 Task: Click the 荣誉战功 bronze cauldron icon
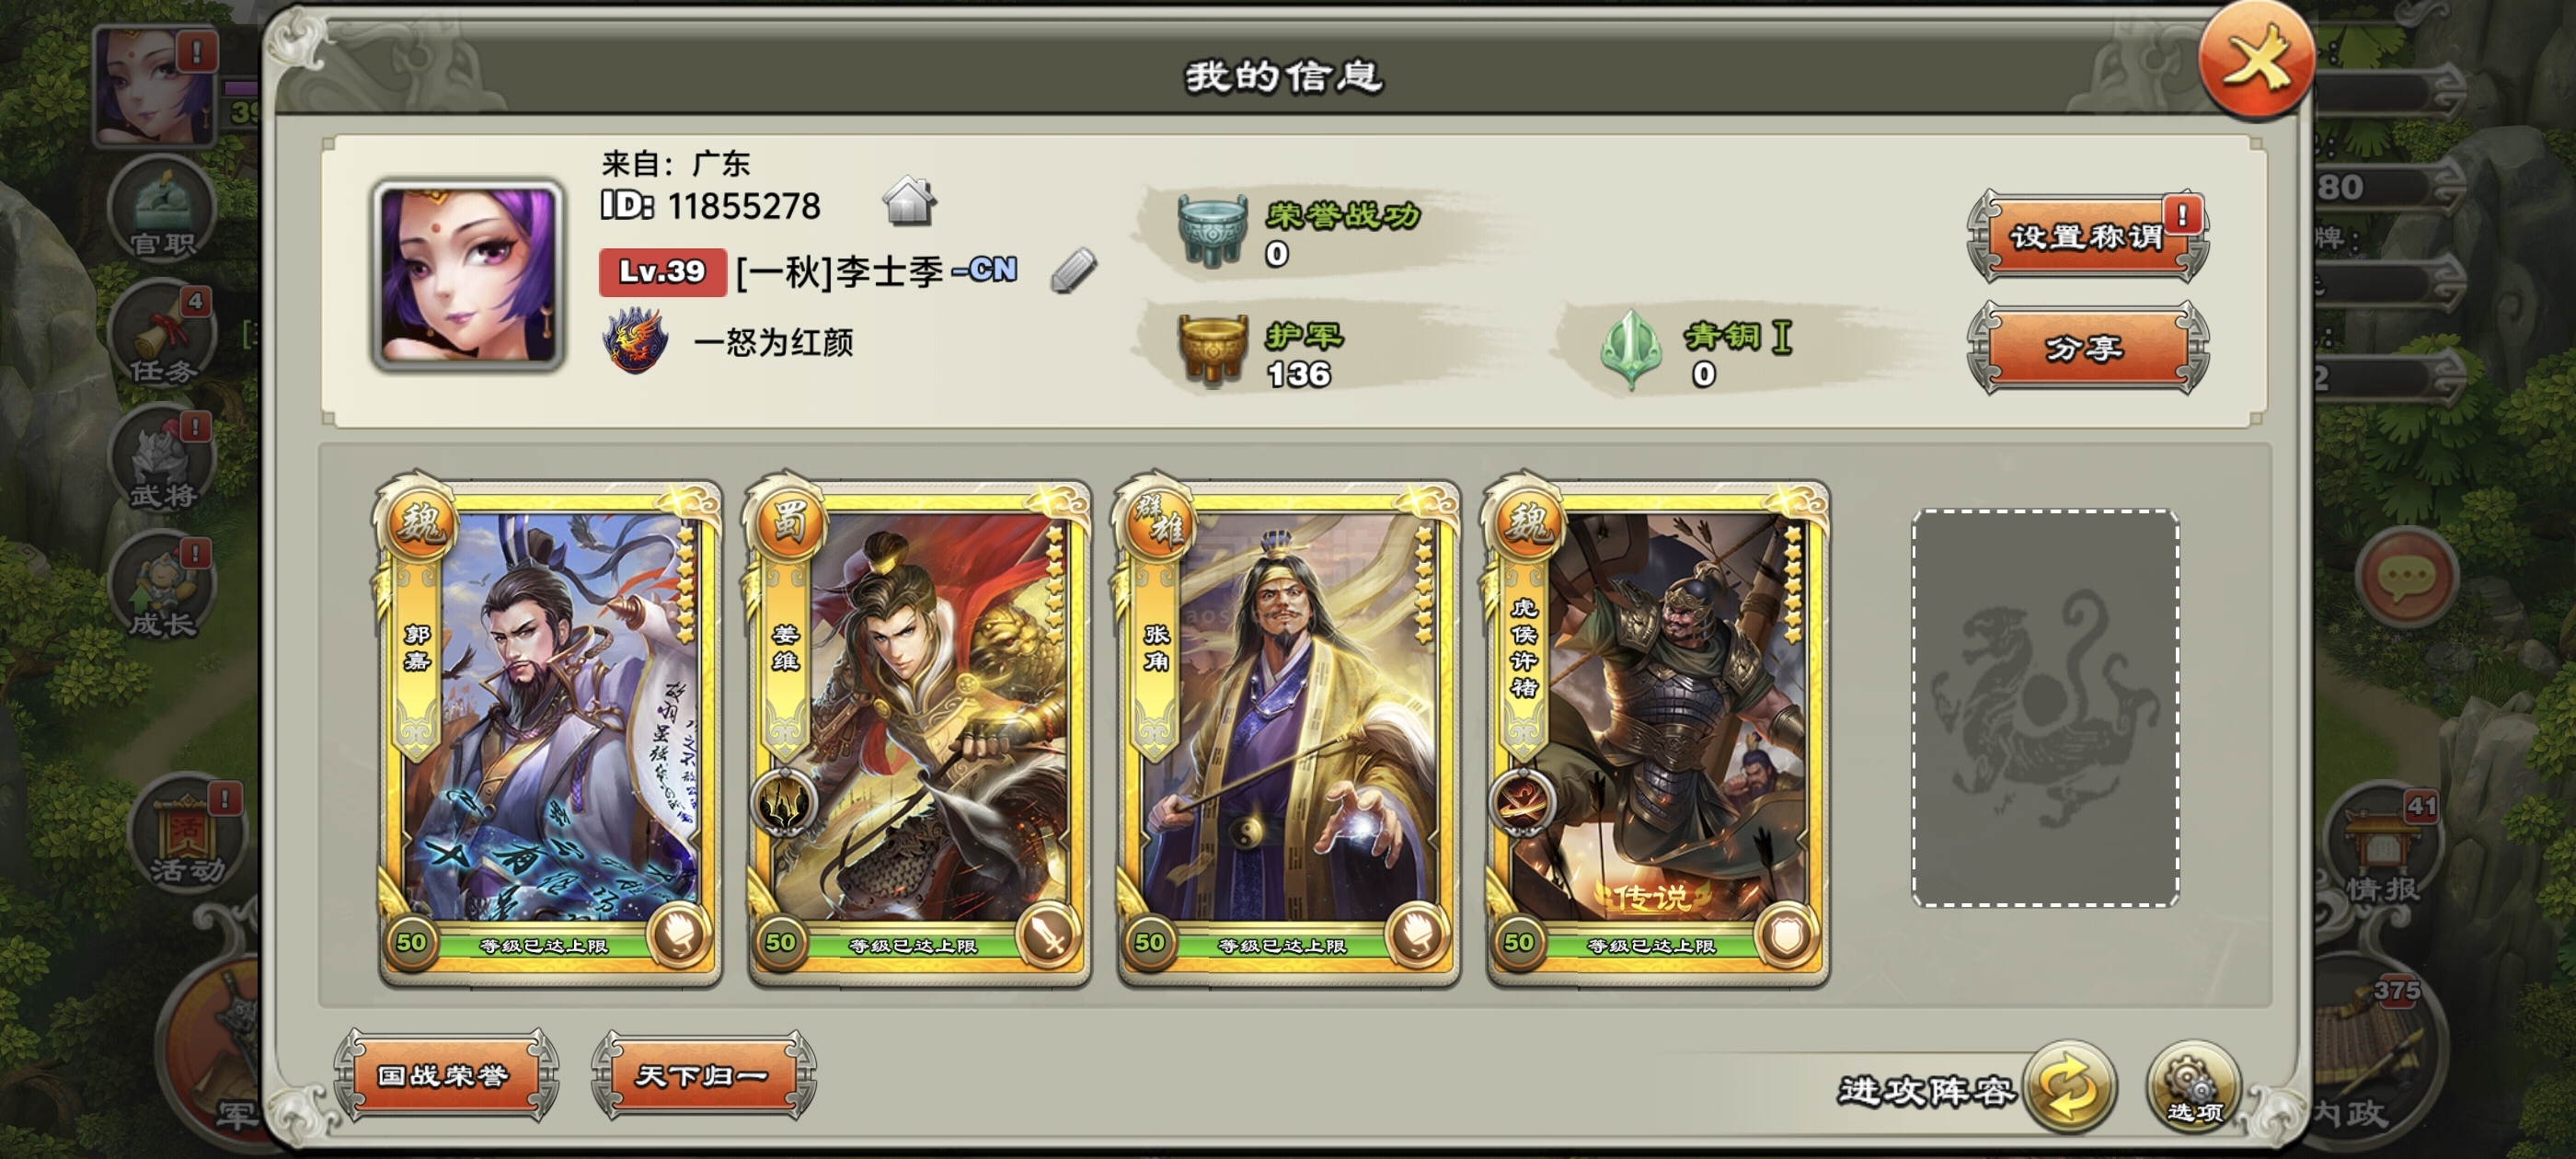click(1212, 229)
